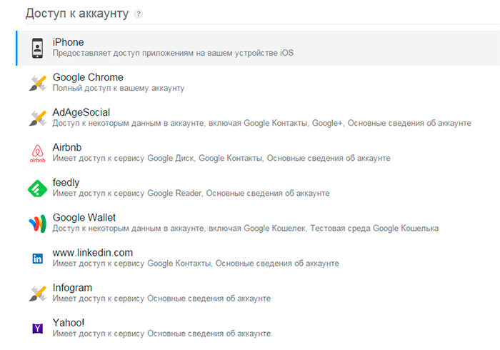Click the purple Yahoo! icon
This screenshot has height=350, width=500.
(x=37, y=328)
